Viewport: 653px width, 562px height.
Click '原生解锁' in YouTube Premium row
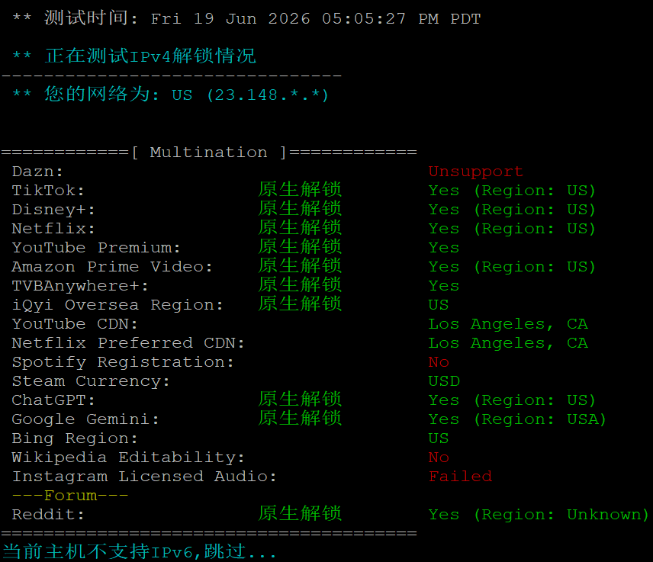point(300,247)
